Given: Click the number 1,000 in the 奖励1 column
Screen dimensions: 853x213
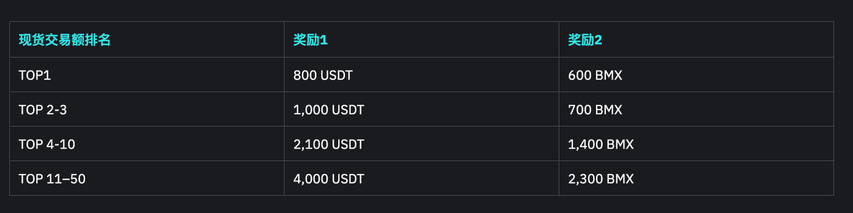Looking at the screenshot, I should coord(307,110).
